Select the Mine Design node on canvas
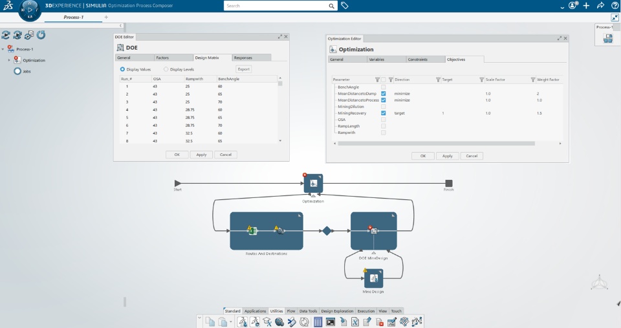 pos(373,278)
